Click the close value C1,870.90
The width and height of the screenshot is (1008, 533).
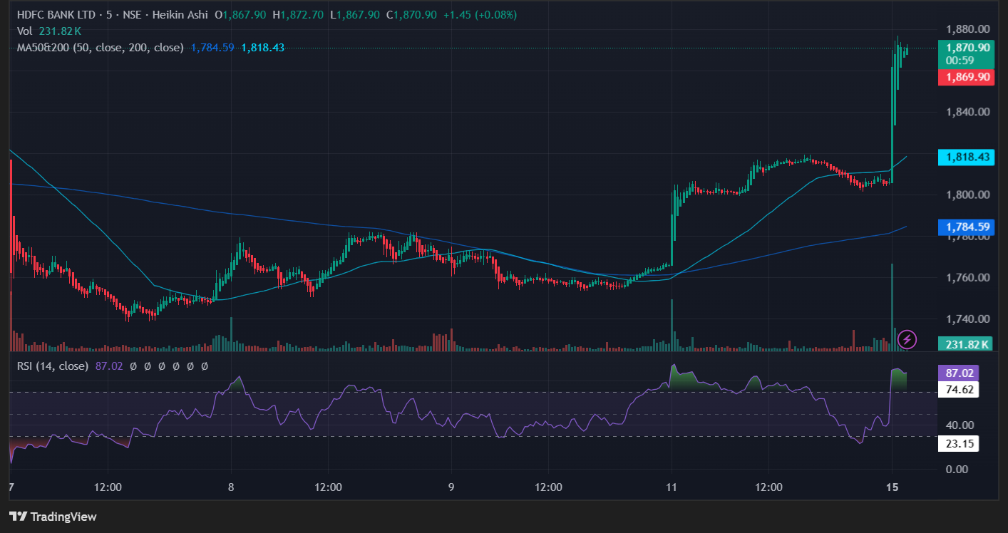411,15
